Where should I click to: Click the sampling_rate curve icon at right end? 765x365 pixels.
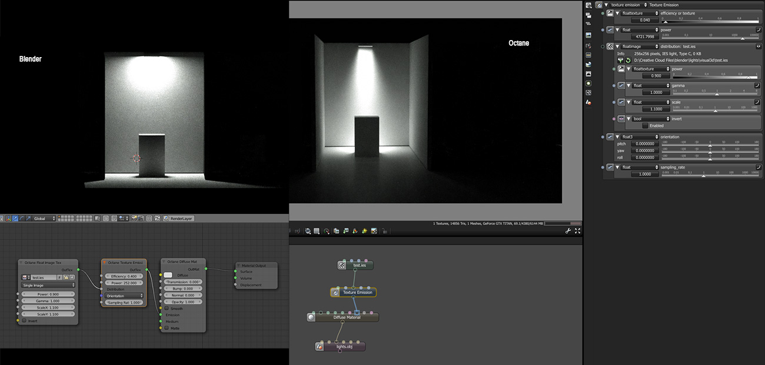click(x=759, y=167)
